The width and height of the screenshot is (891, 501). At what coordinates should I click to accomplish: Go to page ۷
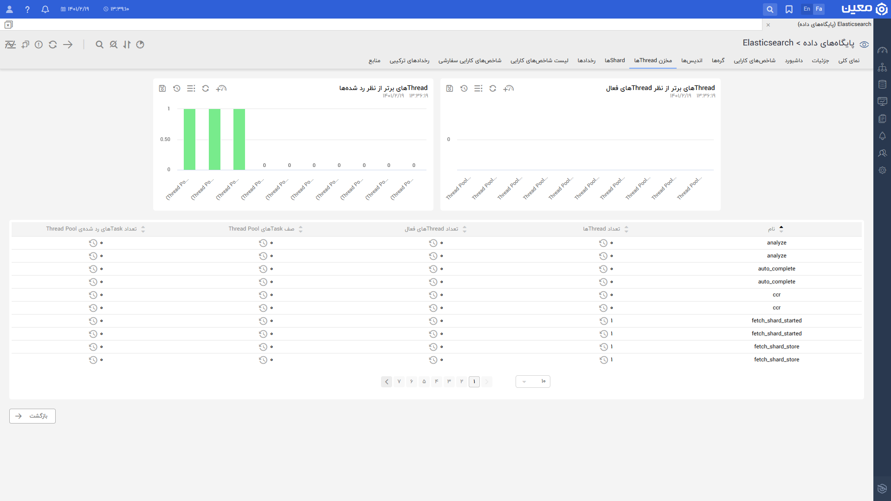(399, 382)
